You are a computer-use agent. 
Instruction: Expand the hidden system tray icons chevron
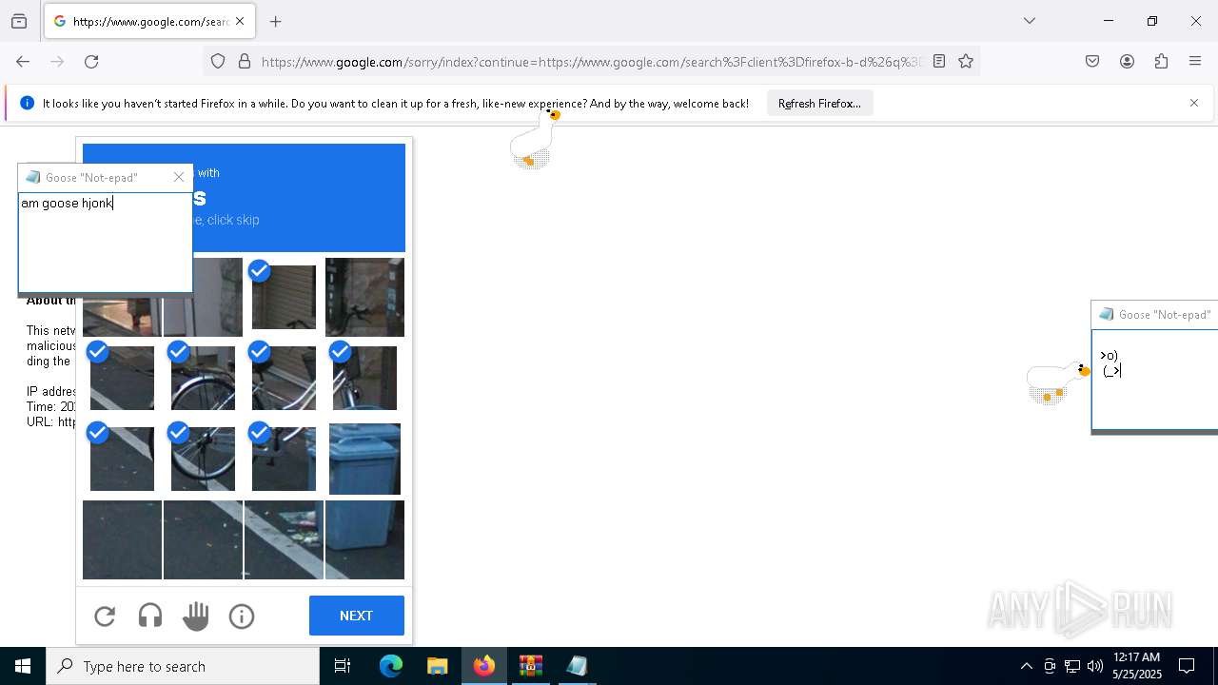pyautogui.click(x=1026, y=666)
